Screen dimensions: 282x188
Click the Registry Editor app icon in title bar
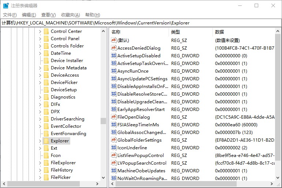point(6,5)
